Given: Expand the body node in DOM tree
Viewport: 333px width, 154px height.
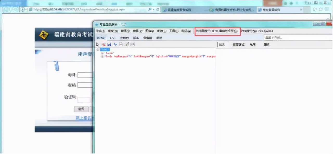Looking at the screenshot, I should (102, 56).
